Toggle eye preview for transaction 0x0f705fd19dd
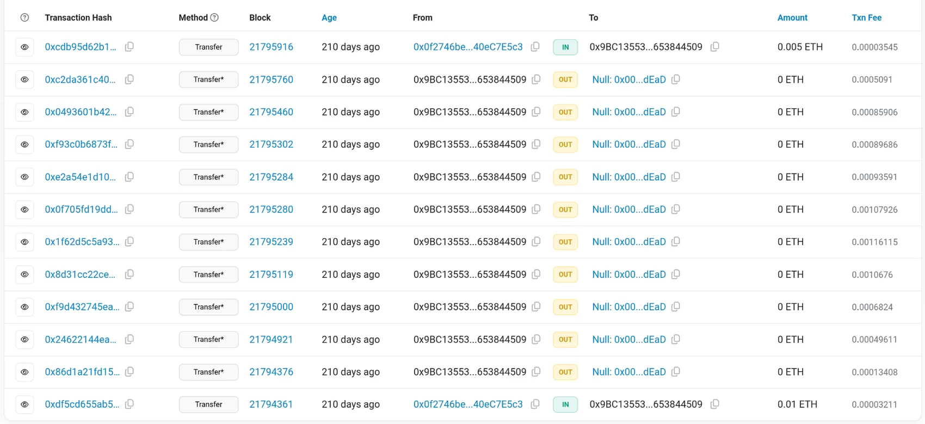 24,209
